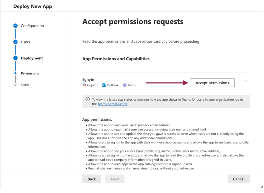Click the Outlook app icon

[x=104, y=85]
